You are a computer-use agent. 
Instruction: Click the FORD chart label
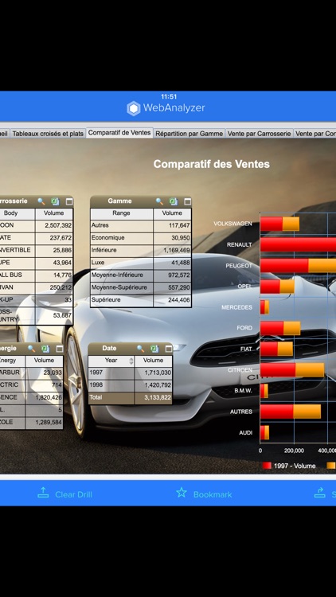(x=244, y=328)
